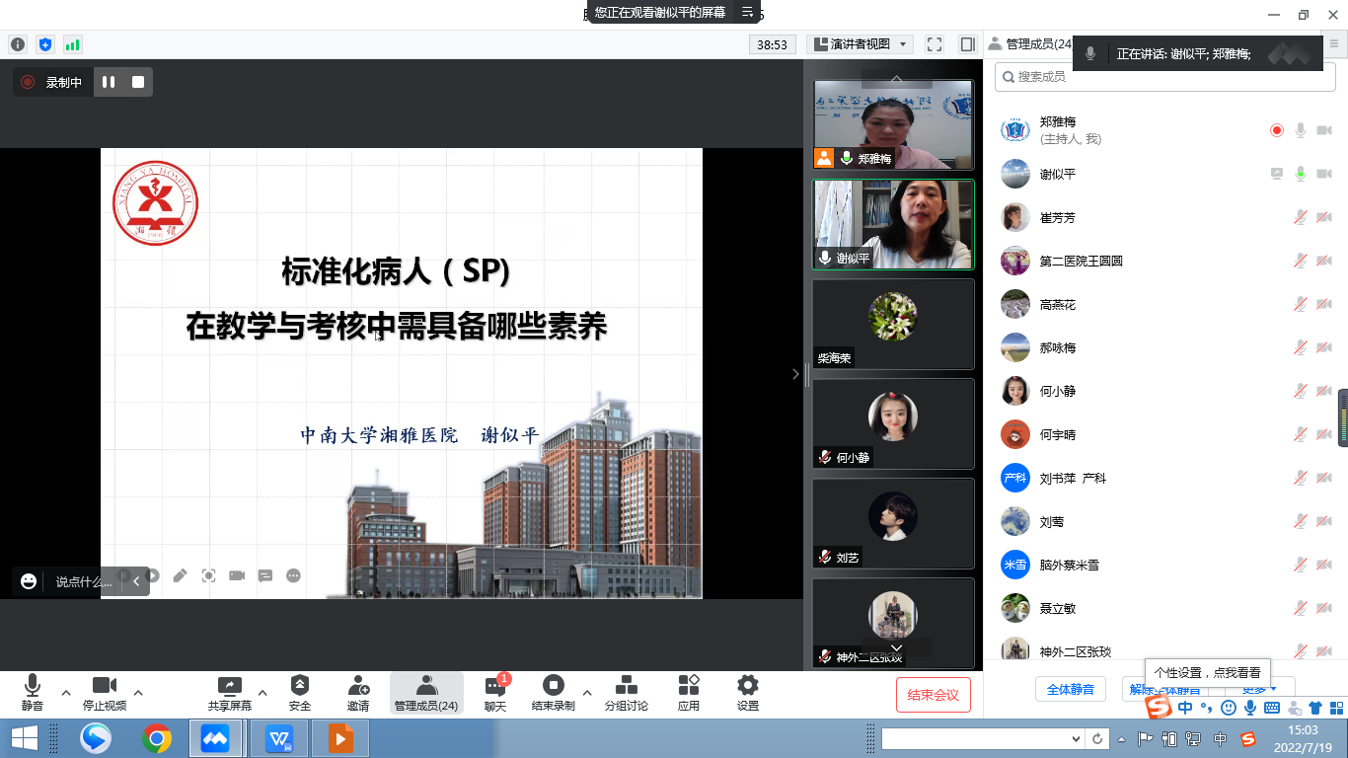Click the 全体静音 mute all button

1070,689
